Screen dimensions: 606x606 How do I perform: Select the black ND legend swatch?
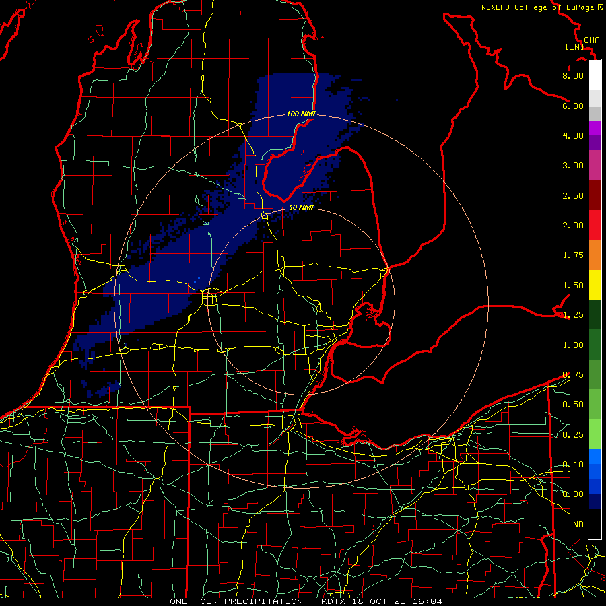[595, 524]
